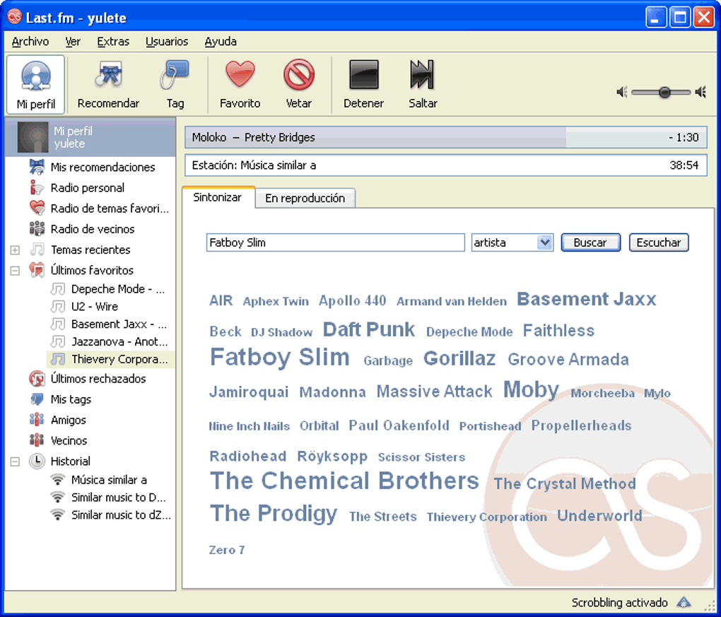Click the search field containing Fatboy Slim
Image resolution: width=721 pixels, height=617 pixels.
click(x=335, y=242)
